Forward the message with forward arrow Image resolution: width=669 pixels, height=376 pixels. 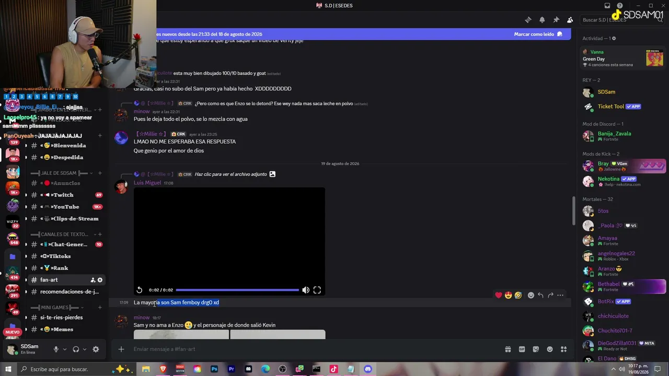click(550, 295)
